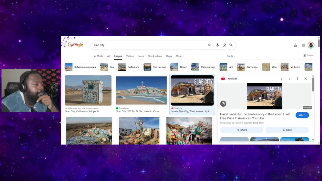Open Saves bookmark link

pyautogui.click(x=308, y=55)
